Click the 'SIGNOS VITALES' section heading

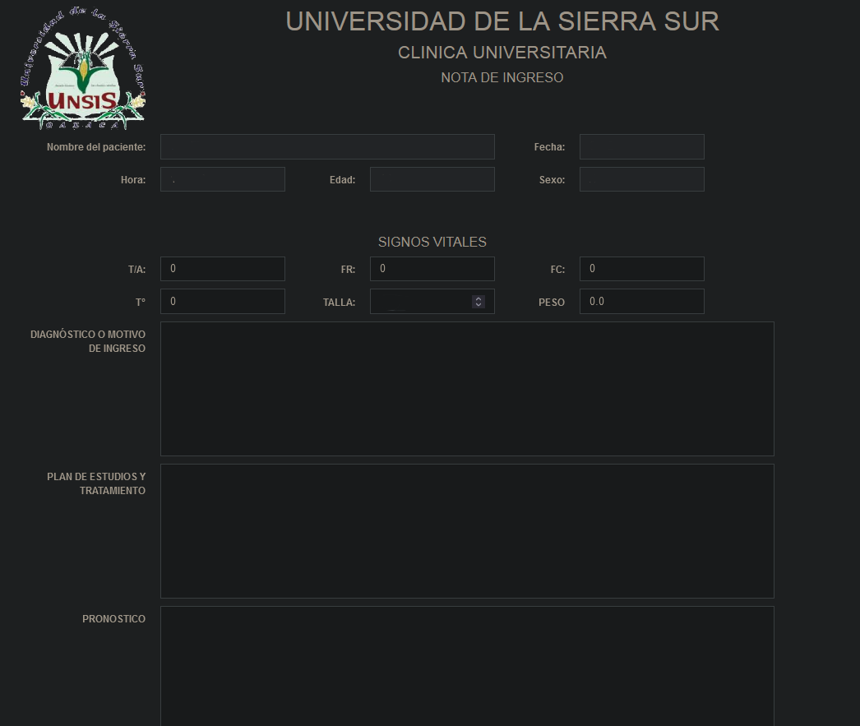point(432,242)
